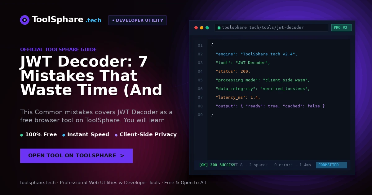This screenshot has height=195, width=372.
Task: Click the Client-Side Privacy feature text
Action: [x=148, y=134]
